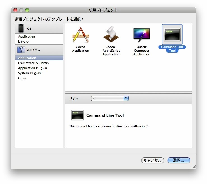Click the window resize grip at corner

194,167
